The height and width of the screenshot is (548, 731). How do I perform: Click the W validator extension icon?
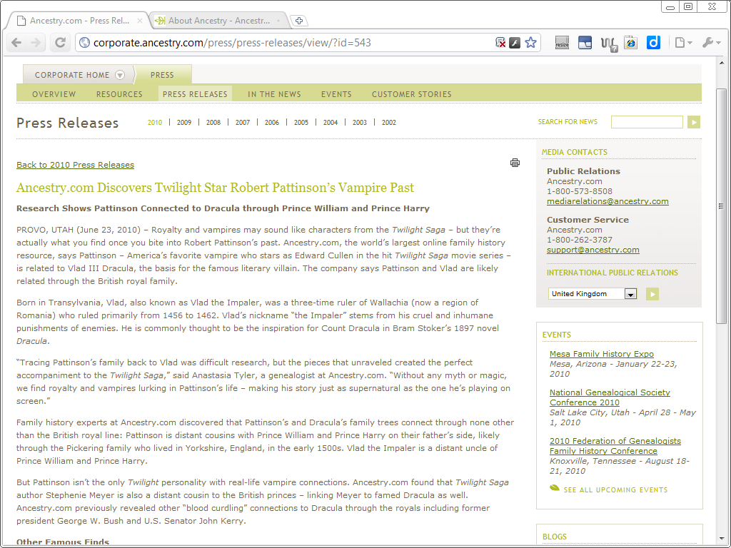coord(608,44)
